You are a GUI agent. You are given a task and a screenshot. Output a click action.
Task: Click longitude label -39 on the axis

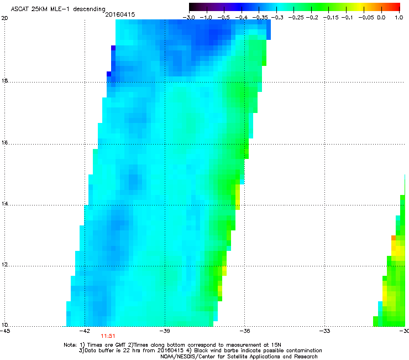pos(164,331)
